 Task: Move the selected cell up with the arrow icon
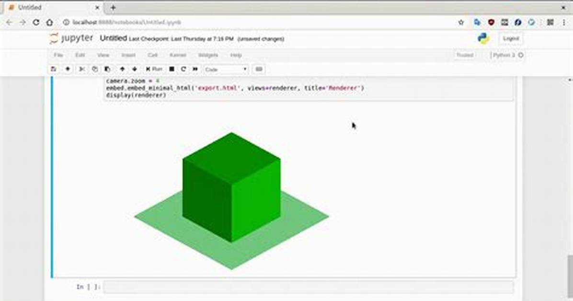(x=123, y=69)
